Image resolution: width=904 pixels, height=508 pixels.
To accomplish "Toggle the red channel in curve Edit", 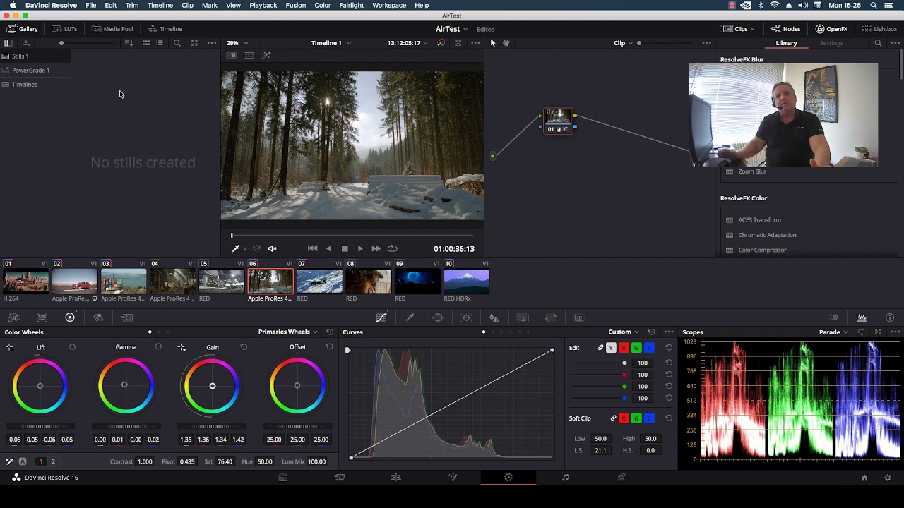I will (624, 348).
